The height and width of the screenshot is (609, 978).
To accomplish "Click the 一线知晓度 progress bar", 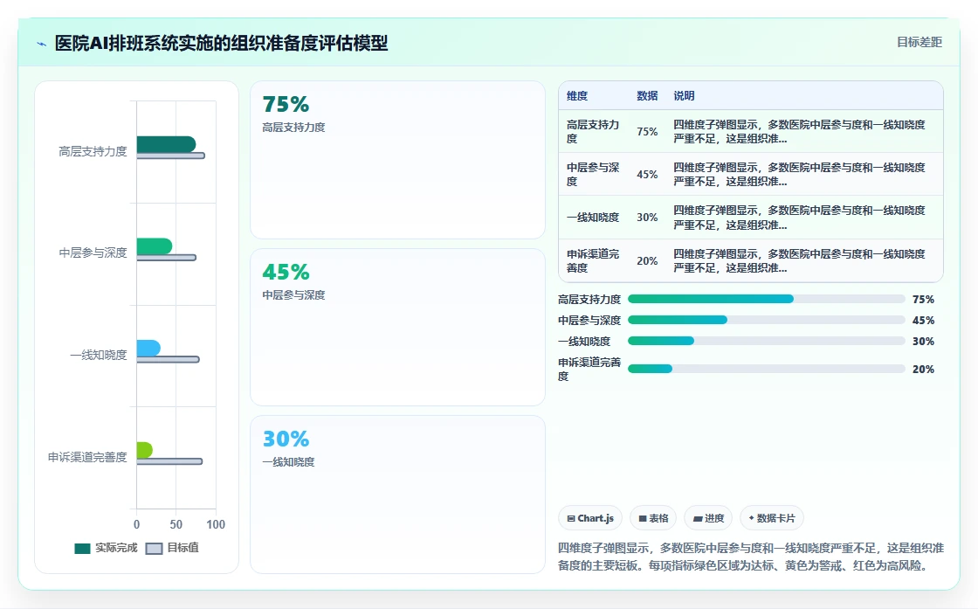I will 767,341.
